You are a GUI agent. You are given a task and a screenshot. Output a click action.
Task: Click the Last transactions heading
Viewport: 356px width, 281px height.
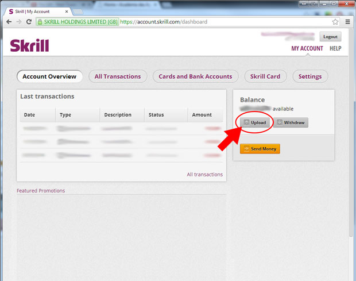point(47,97)
